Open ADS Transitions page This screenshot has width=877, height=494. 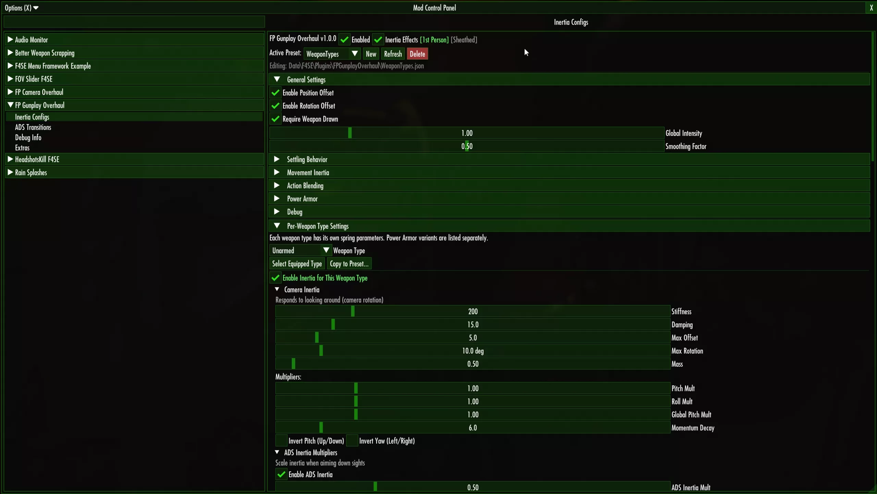coord(33,127)
